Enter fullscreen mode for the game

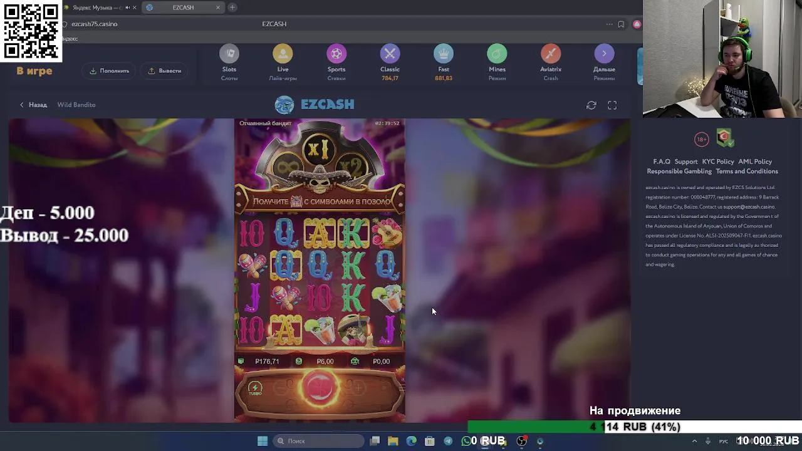pyautogui.click(x=612, y=105)
